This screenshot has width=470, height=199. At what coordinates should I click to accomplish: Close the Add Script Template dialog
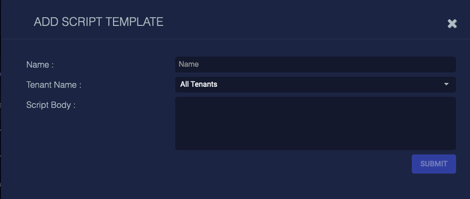coord(452,23)
